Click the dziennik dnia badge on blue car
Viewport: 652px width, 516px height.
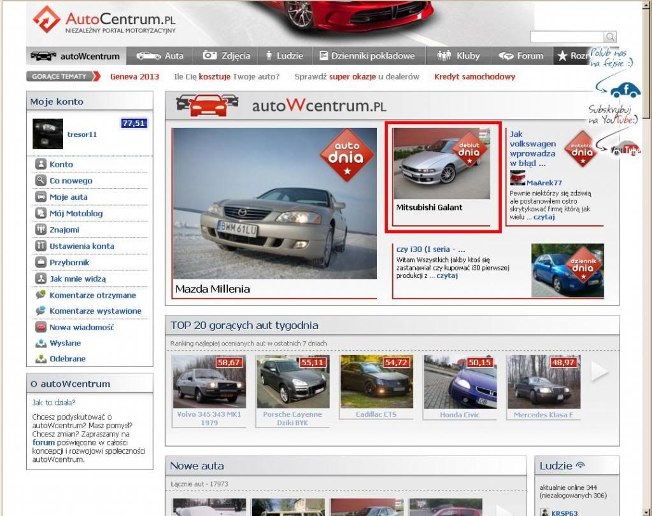click(x=583, y=265)
